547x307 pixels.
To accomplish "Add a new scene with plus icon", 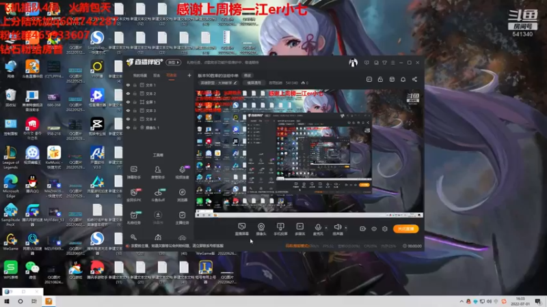I will click(x=189, y=75).
